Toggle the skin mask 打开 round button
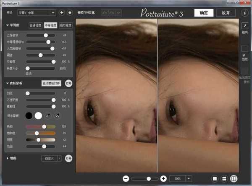Image resolution: width=252 pixels, height=186 pixels. (x=68, y=83)
